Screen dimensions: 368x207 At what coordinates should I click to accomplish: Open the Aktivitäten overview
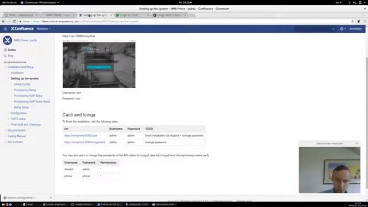(9, 2)
